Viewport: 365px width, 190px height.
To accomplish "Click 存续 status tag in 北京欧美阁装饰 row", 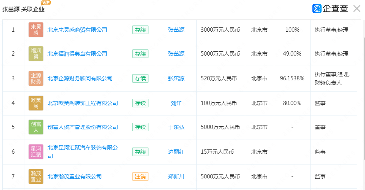I will [140, 103].
